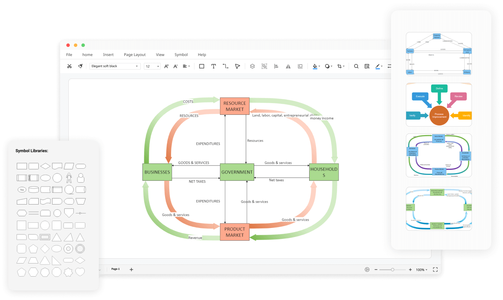Click the Crop tool icon
This screenshot has height=300, width=503.
tap(340, 66)
